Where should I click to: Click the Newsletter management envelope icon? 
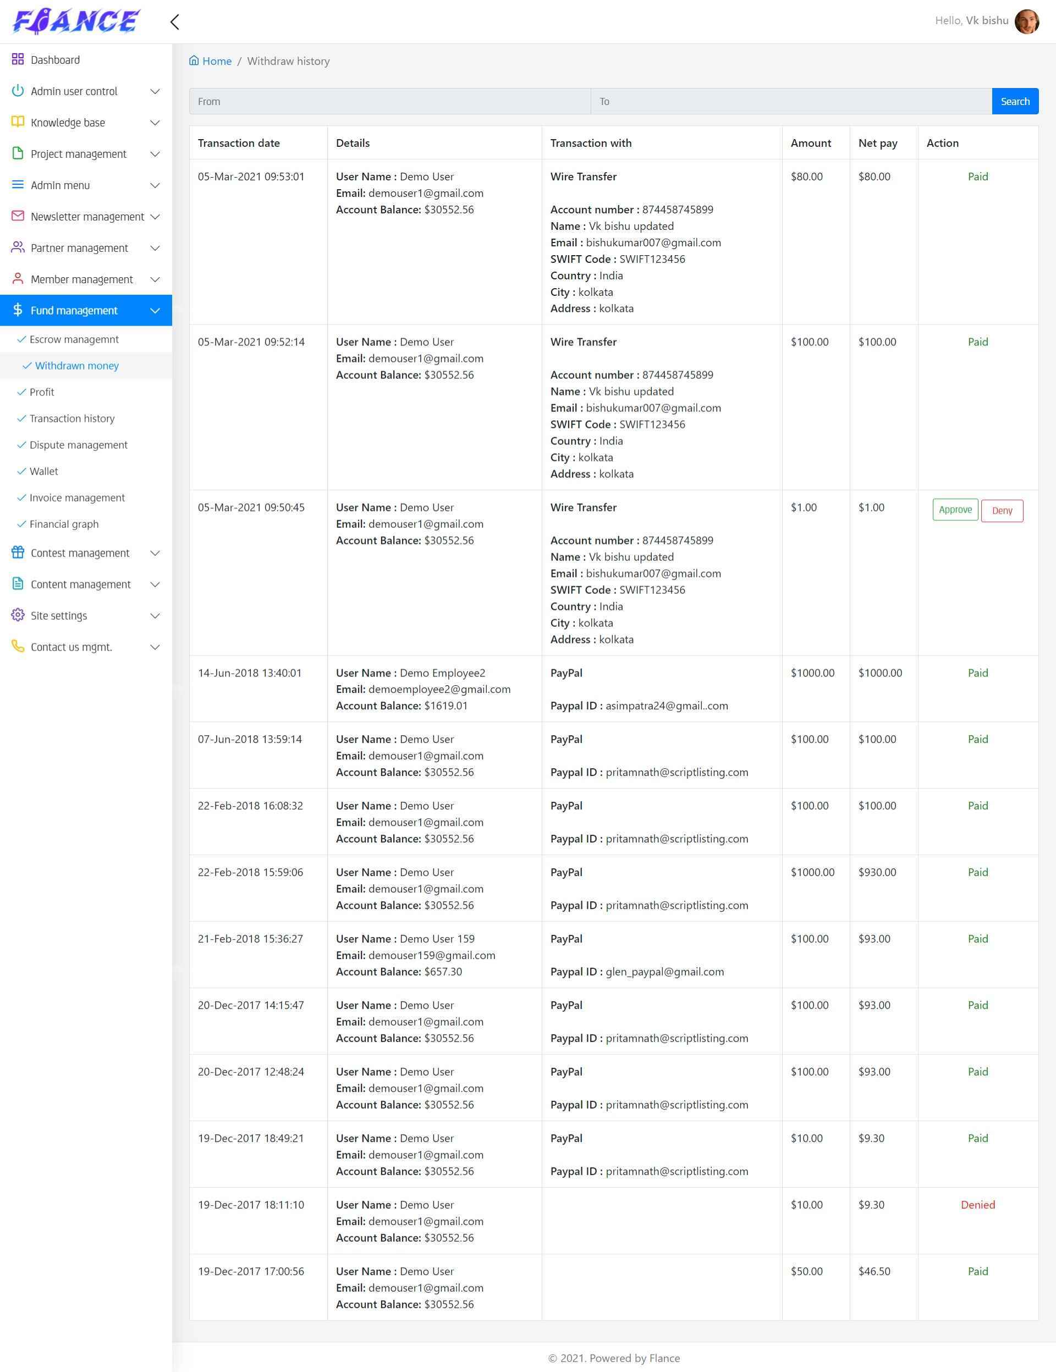coord(18,216)
